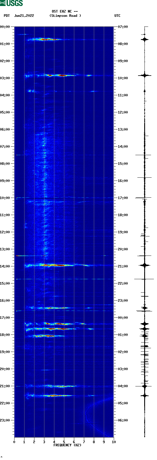Viewport: 157px width, 460px height.
Task: Click frequency axis tick '8'
Action: (94, 442)
